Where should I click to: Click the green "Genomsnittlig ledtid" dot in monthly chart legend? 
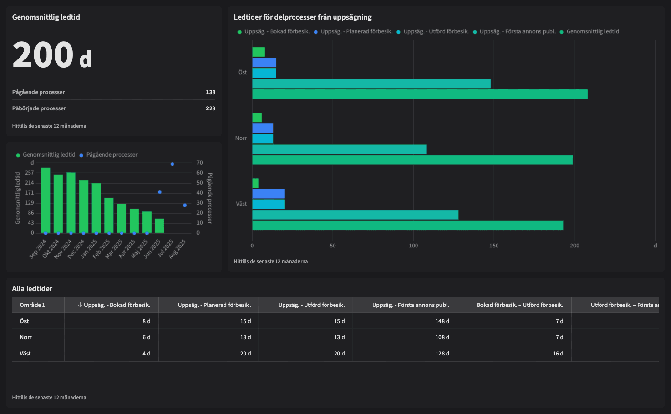tap(17, 155)
